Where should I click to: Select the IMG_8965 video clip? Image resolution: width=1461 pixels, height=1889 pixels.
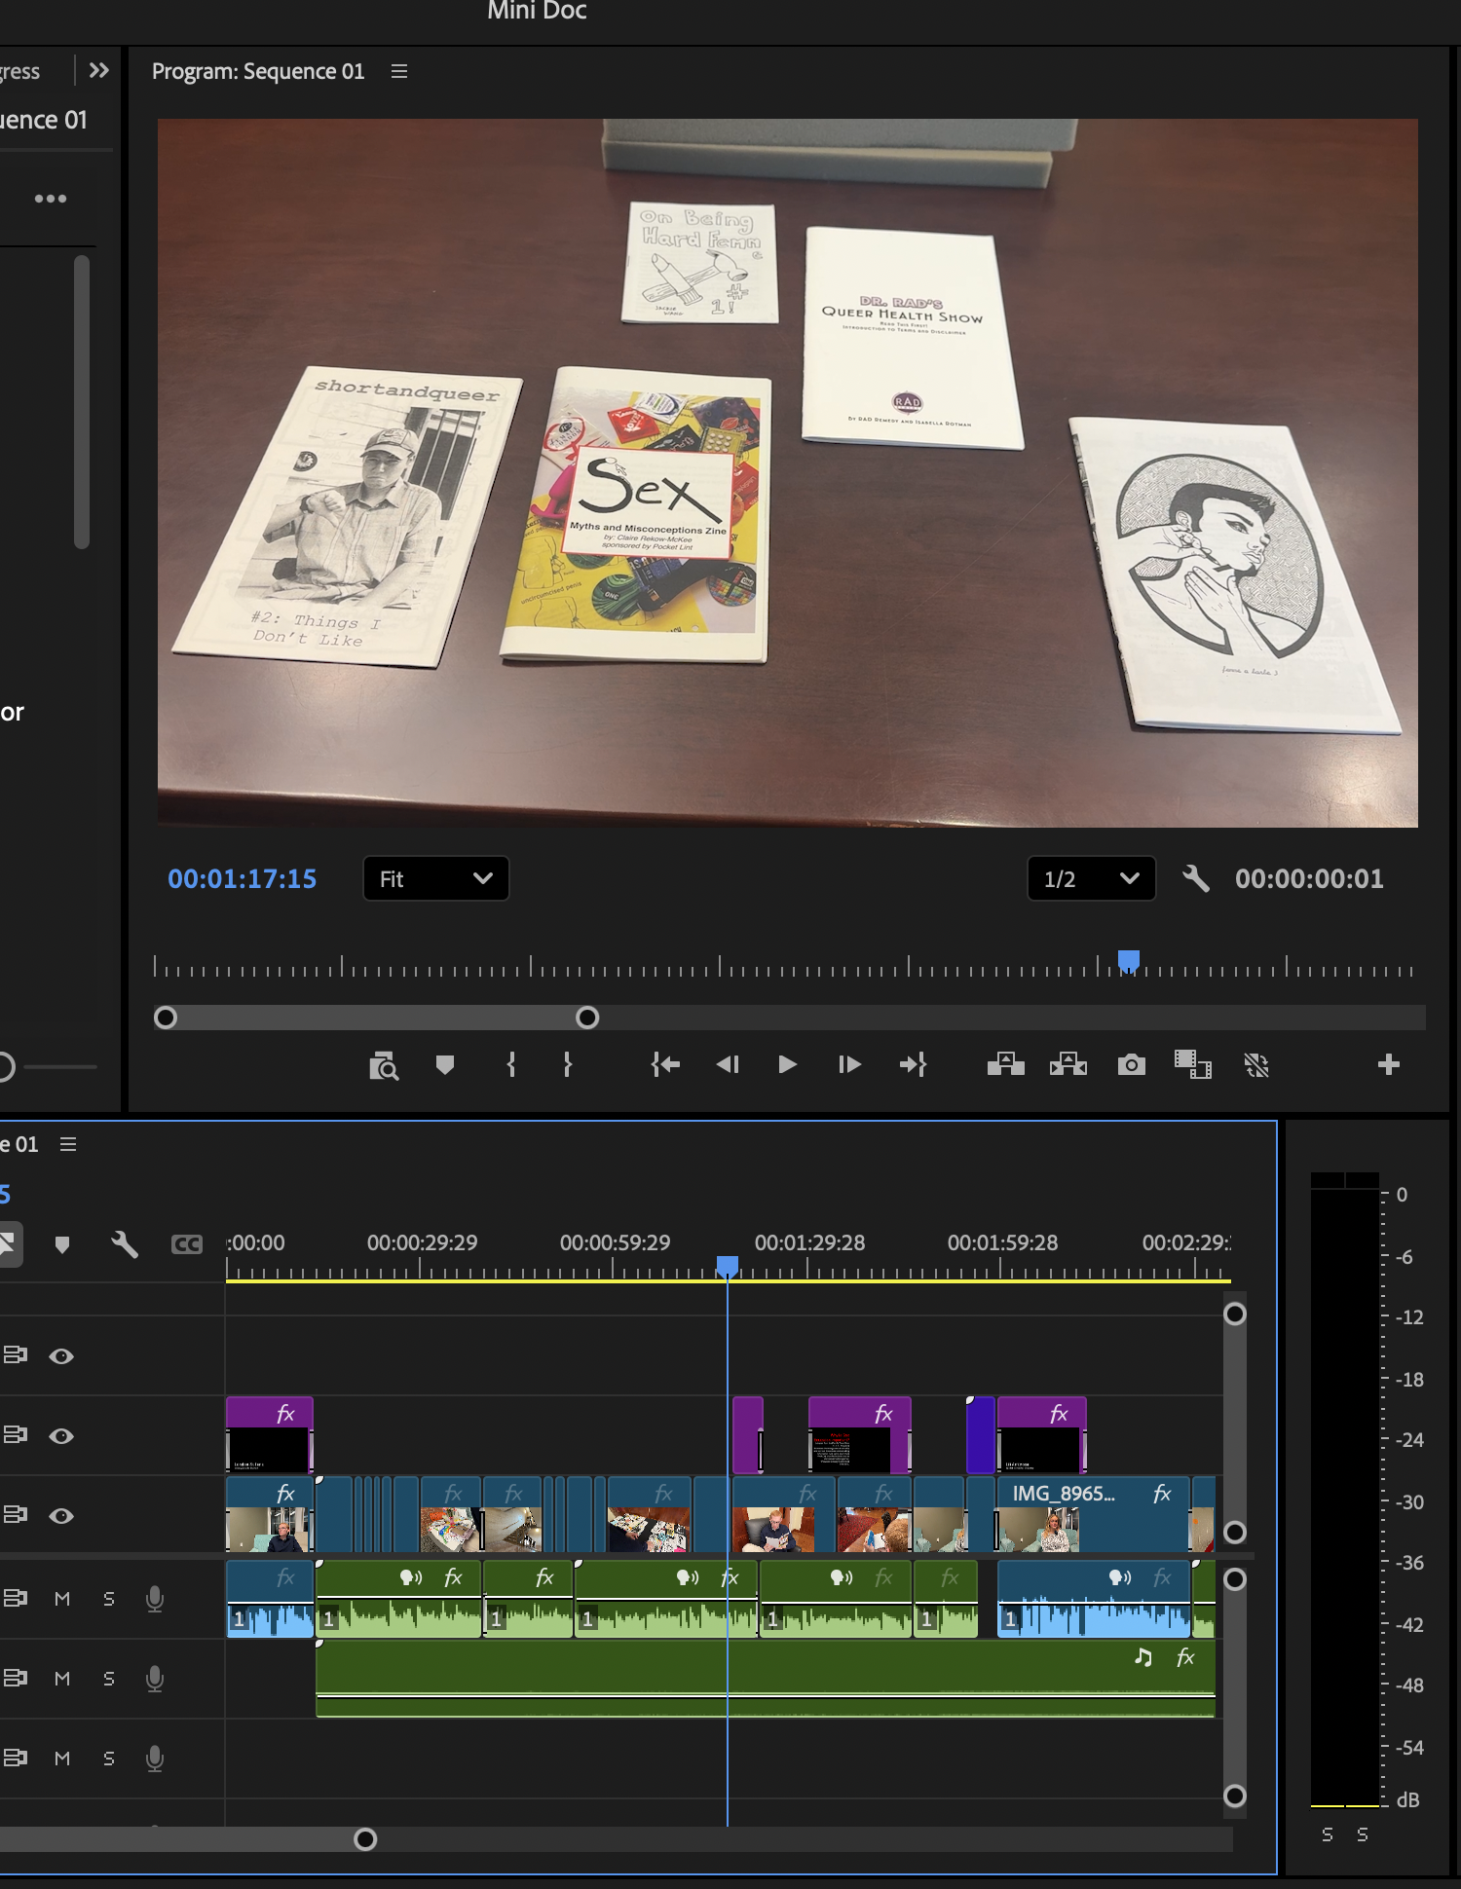[x=1092, y=1514]
